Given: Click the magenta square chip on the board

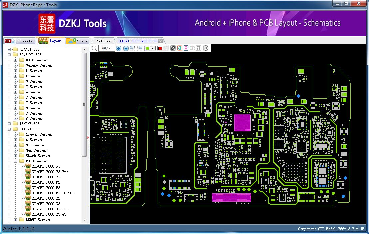Looking at the screenshot, I should click(x=242, y=123).
